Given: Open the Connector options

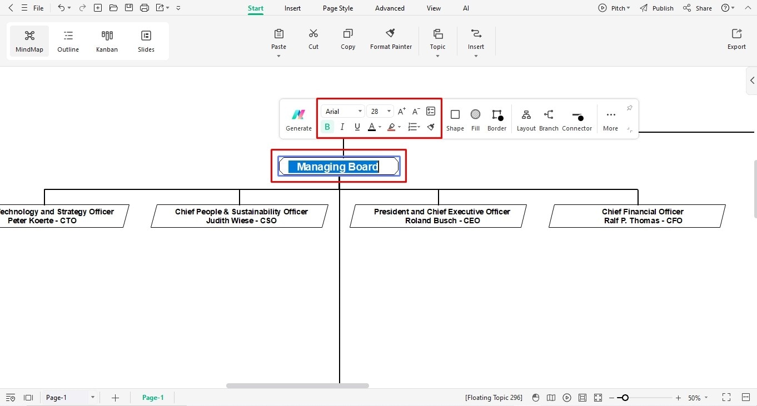Looking at the screenshot, I should coord(577,119).
